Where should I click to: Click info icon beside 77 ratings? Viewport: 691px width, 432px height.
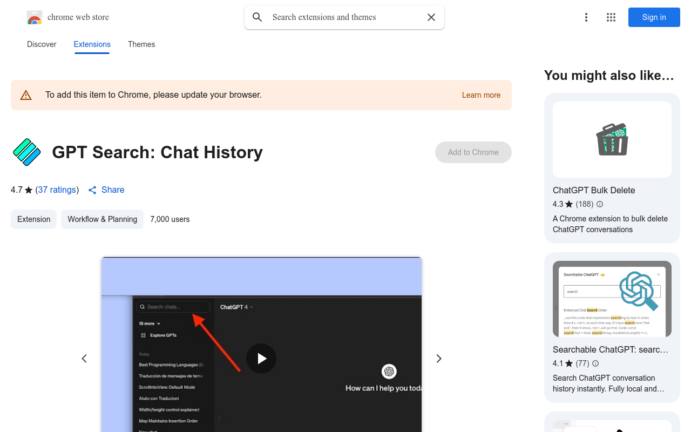pos(595,363)
